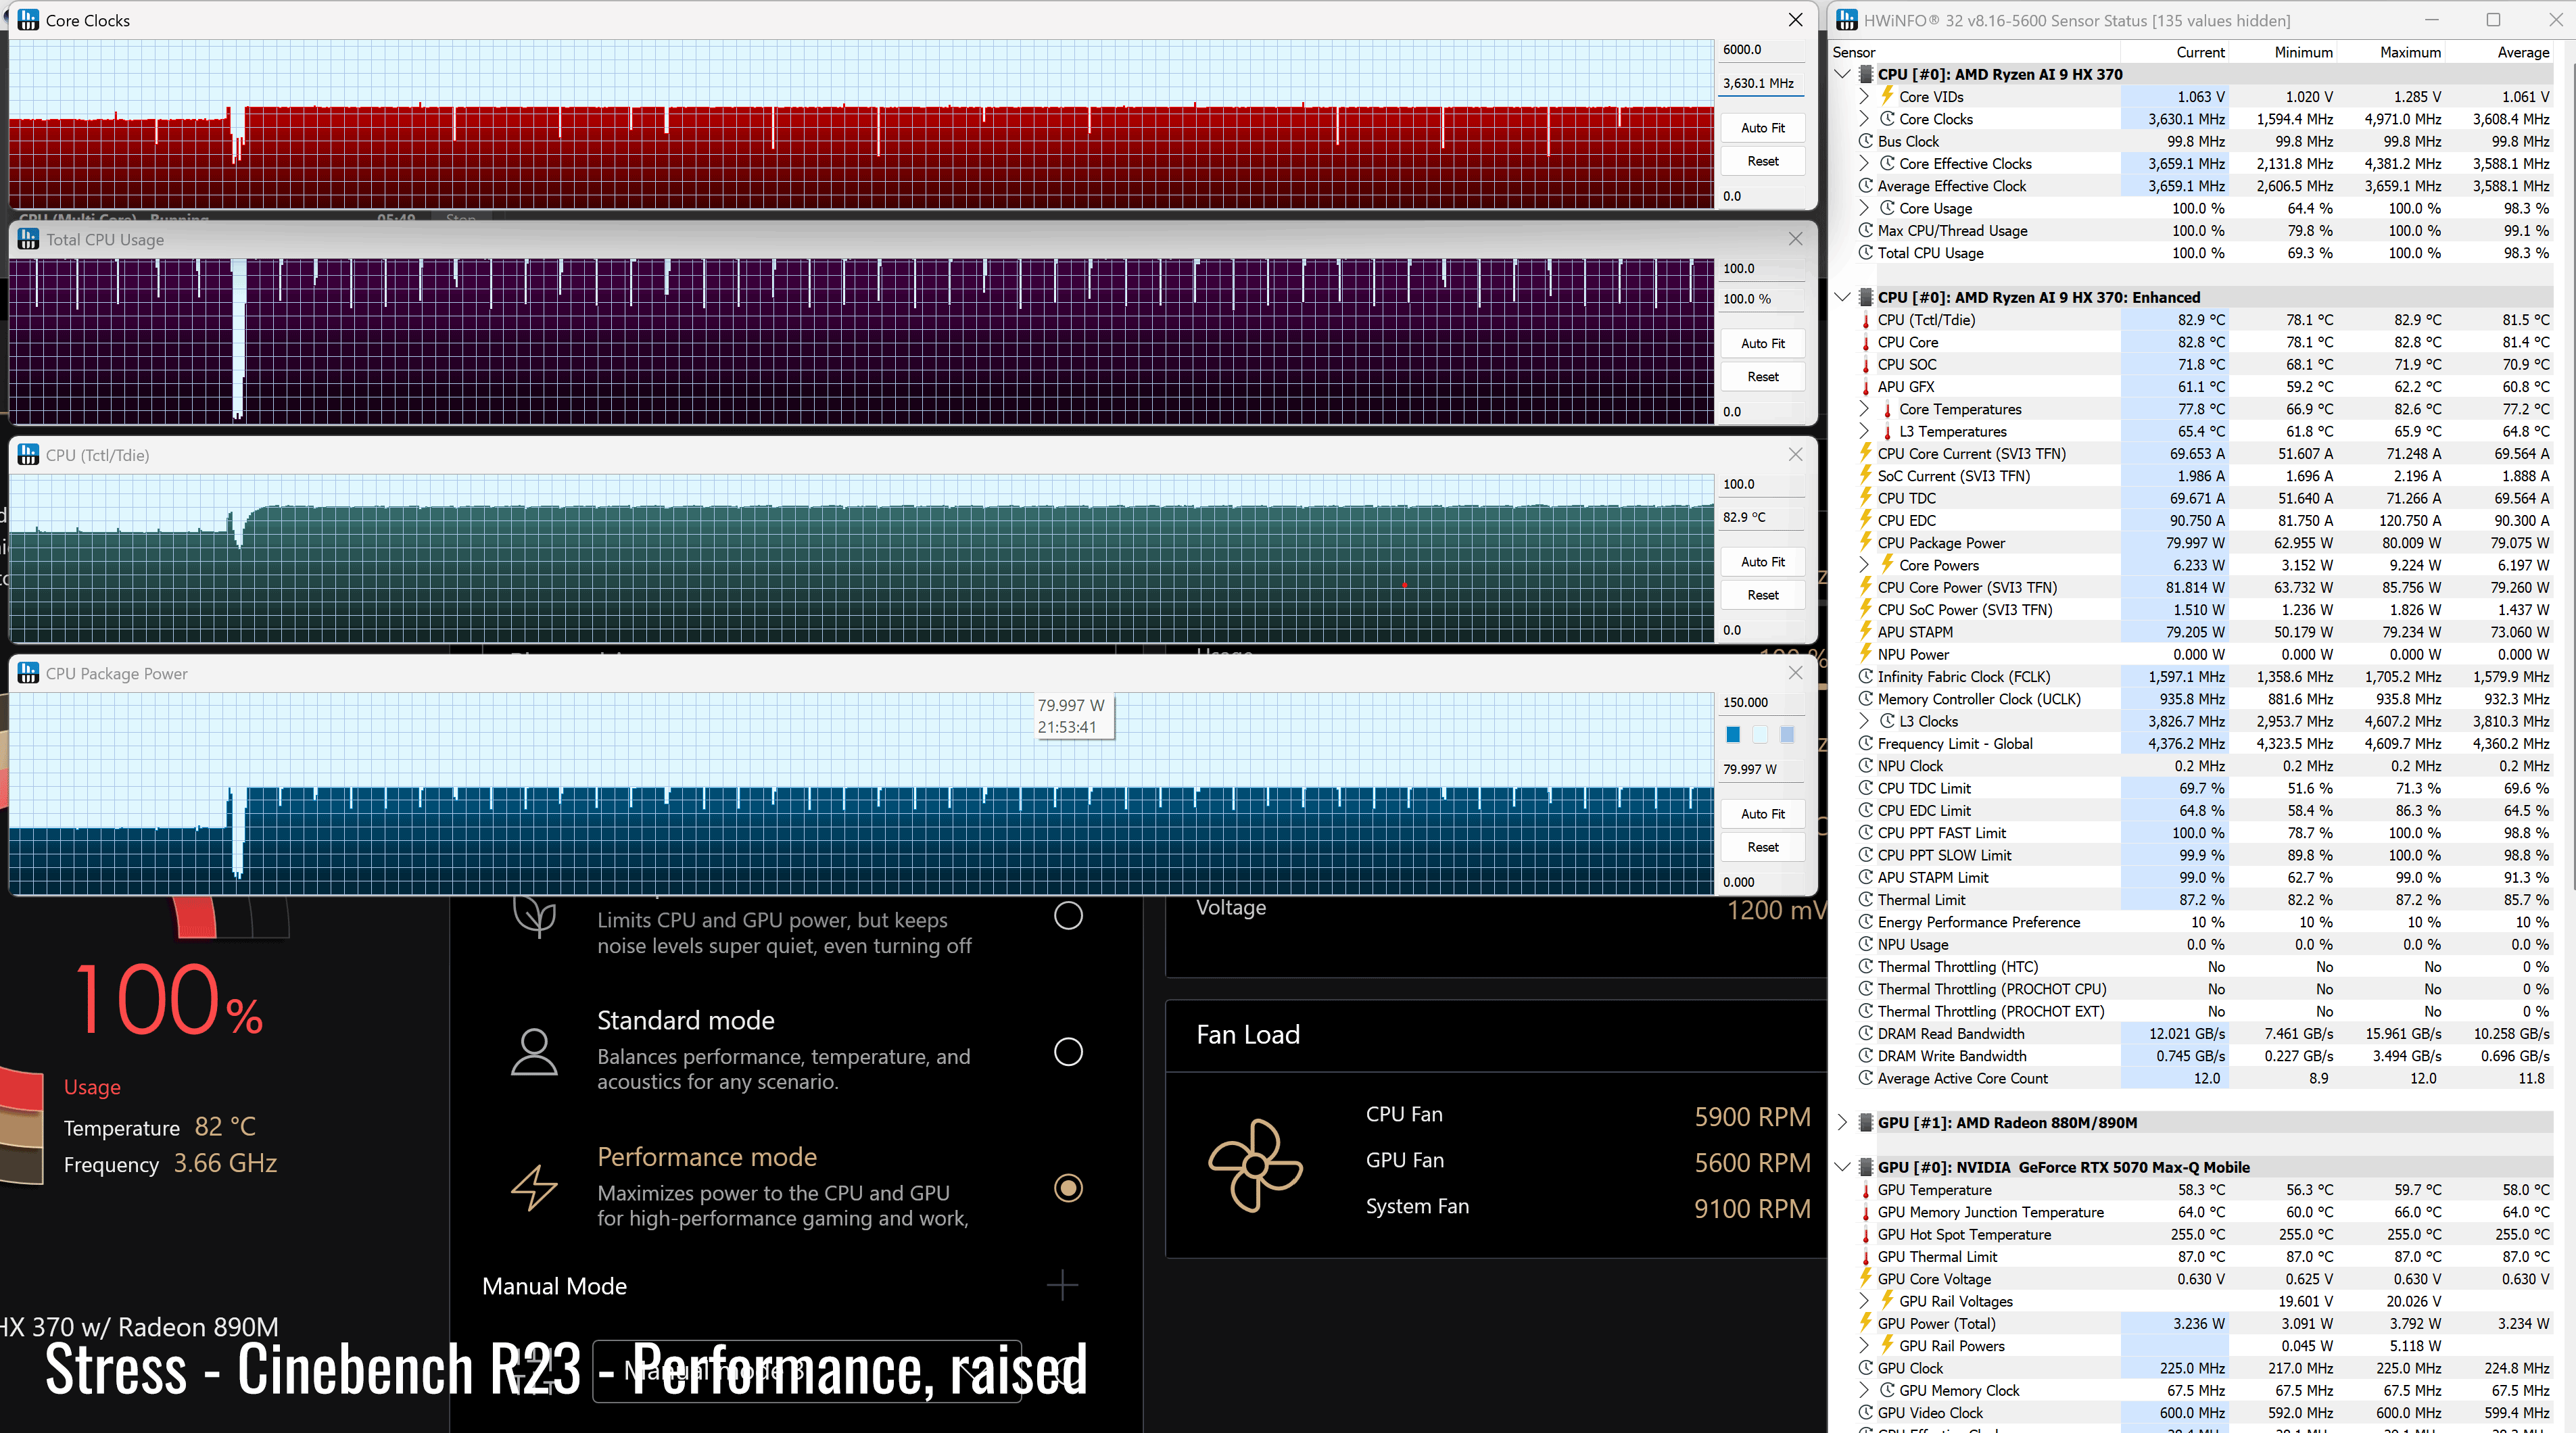Viewport: 2576px width, 1433px height.
Task: Click Reset in CPU (Tctl/Tdie) graph
Action: pos(1762,595)
